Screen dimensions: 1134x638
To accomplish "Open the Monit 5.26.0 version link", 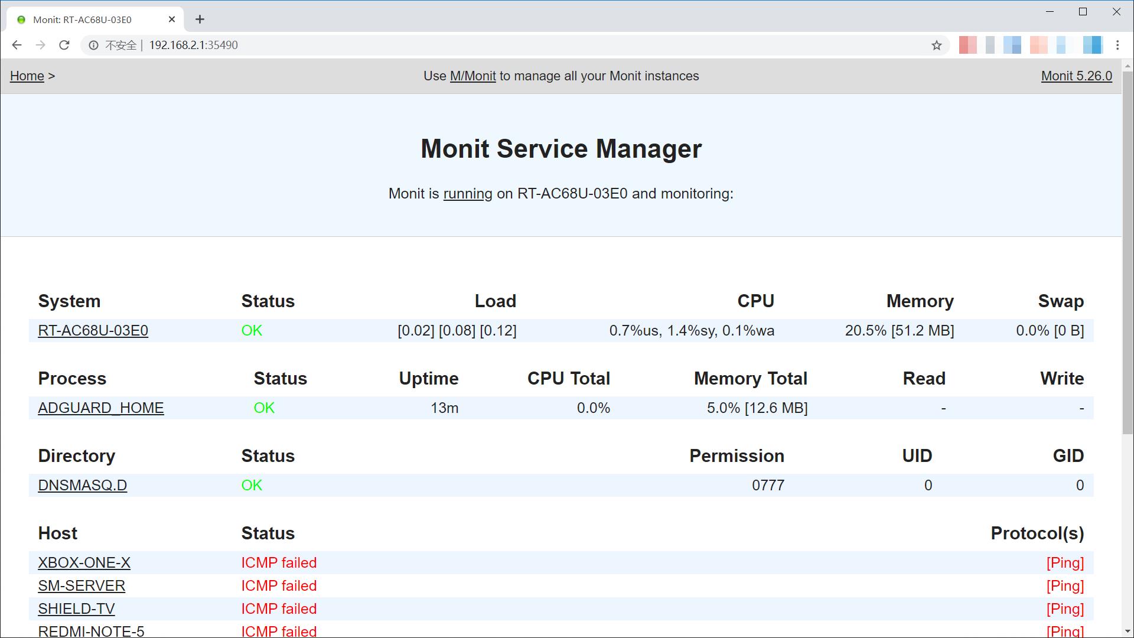I will pyautogui.click(x=1076, y=76).
